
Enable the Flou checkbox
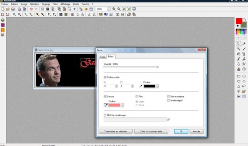pyautogui.click(x=137, y=96)
